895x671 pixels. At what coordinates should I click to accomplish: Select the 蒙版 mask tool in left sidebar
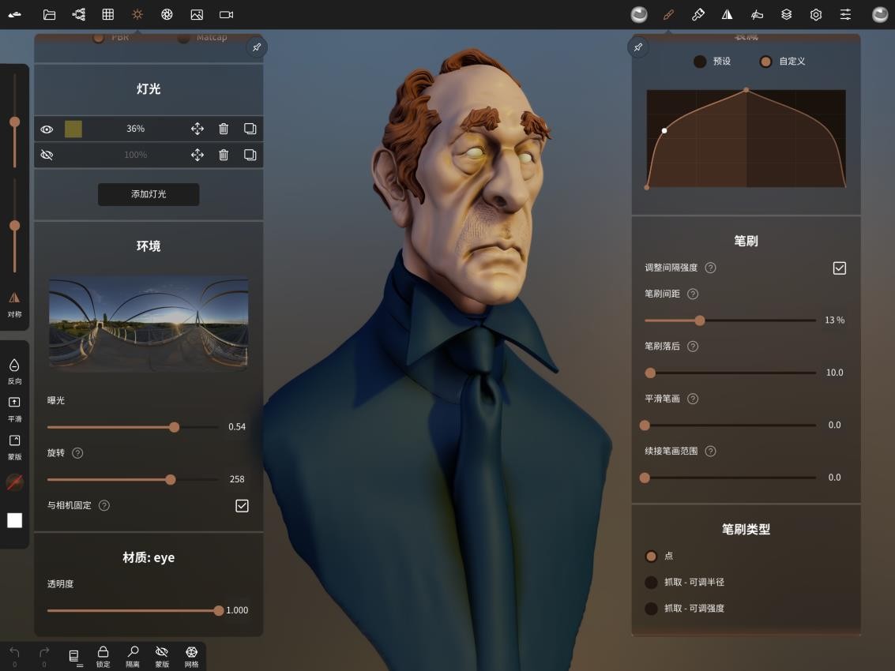tap(13, 447)
